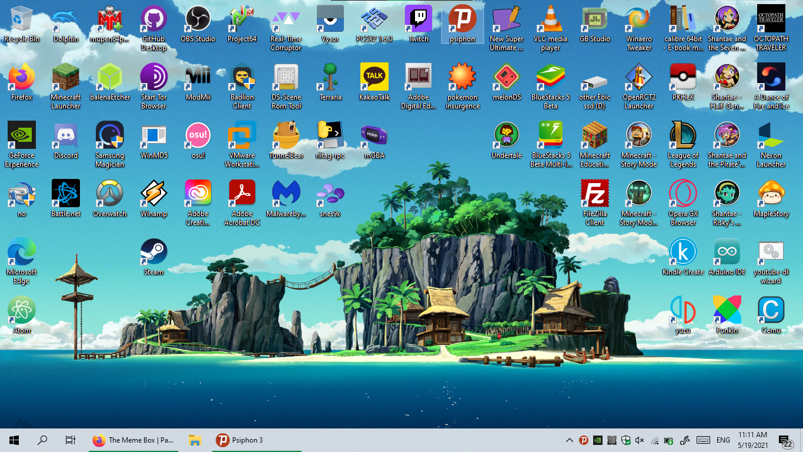Viewport: 803px width, 452px height.
Task: Click the taskbar search magnifier button
Action: (42, 440)
